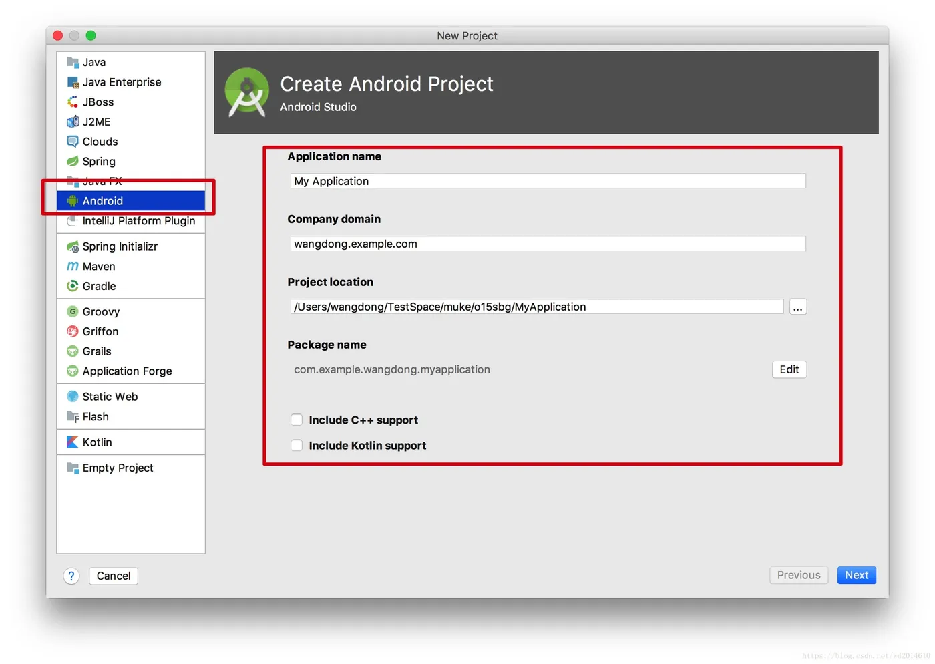
Task: Choose Groovy from the project list
Action: pyautogui.click(x=131, y=311)
